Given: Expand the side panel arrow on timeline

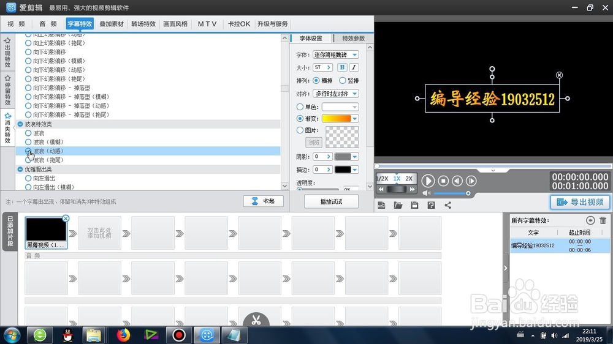Looking at the screenshot, I should point(506,268).
